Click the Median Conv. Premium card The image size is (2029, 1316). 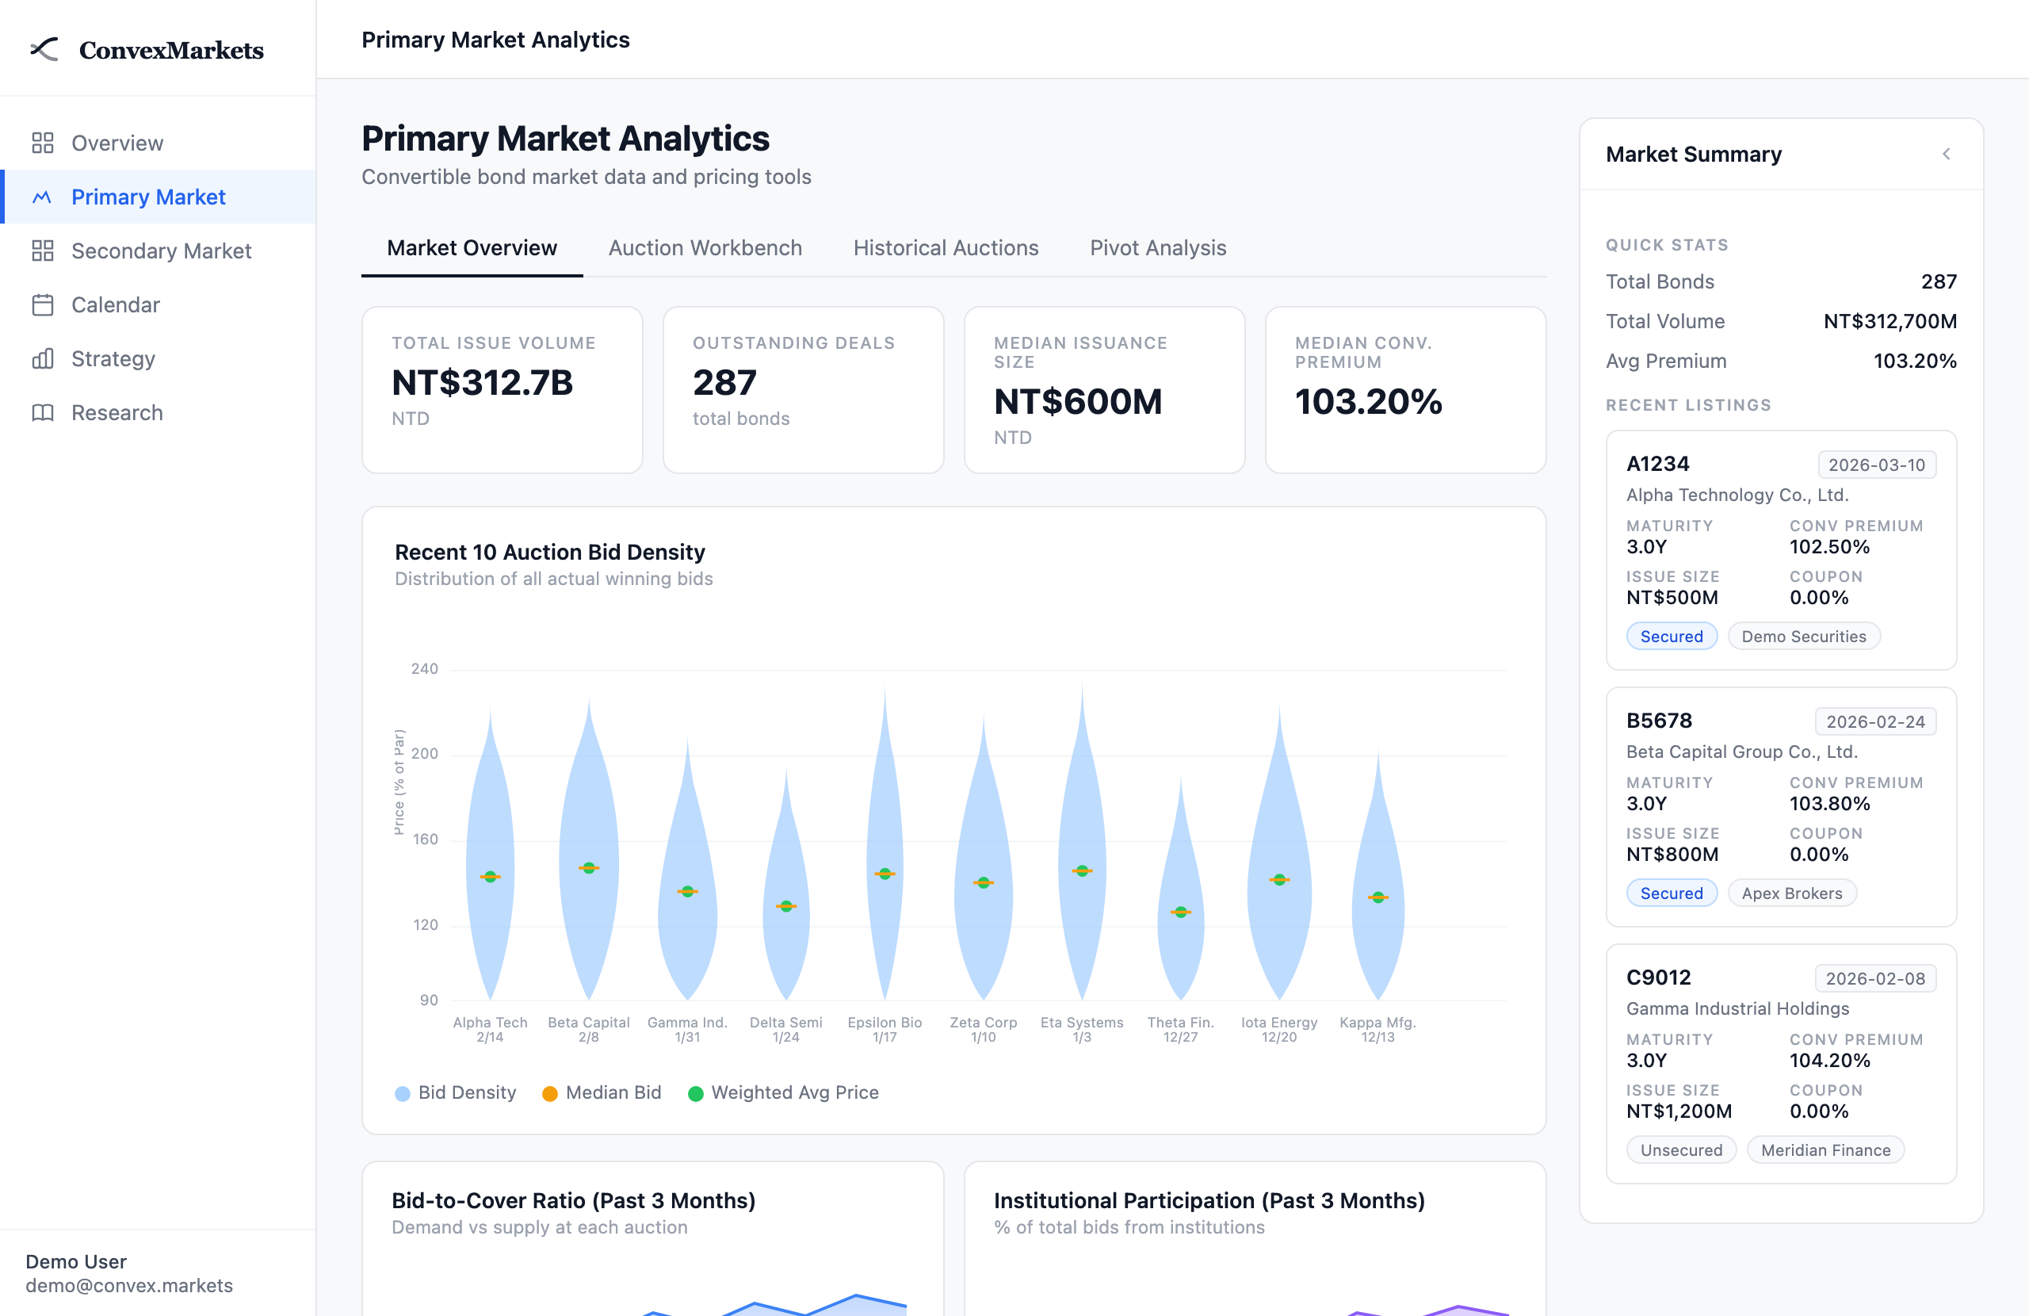[1405, 390]
